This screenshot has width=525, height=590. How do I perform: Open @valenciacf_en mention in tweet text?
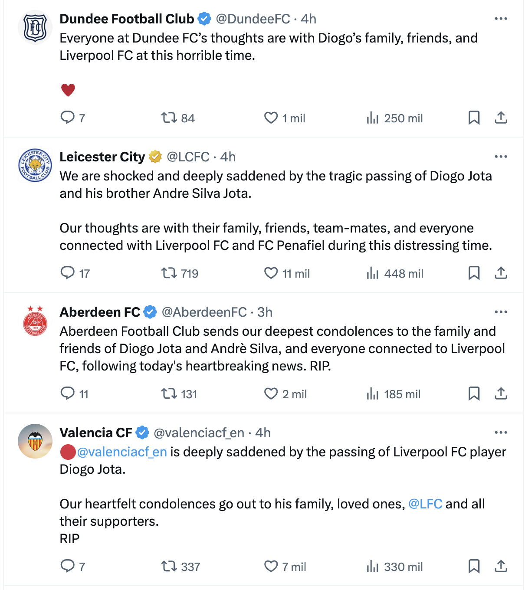click(122, 452)
